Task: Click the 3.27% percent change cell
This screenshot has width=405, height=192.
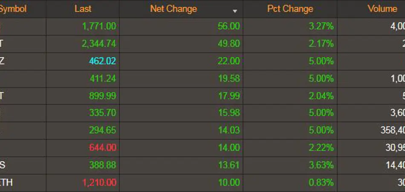Action: click(321, 26)
